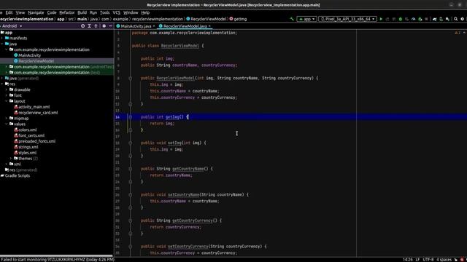This screenshot has width=467, height=262.
Task: Click the warnings indicator at editor top-right
Action: click(x=458, y=33)
